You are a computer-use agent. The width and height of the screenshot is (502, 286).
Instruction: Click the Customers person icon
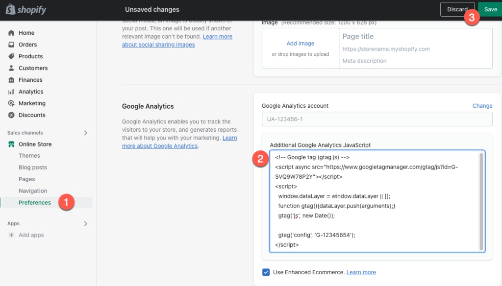point(11,68)
